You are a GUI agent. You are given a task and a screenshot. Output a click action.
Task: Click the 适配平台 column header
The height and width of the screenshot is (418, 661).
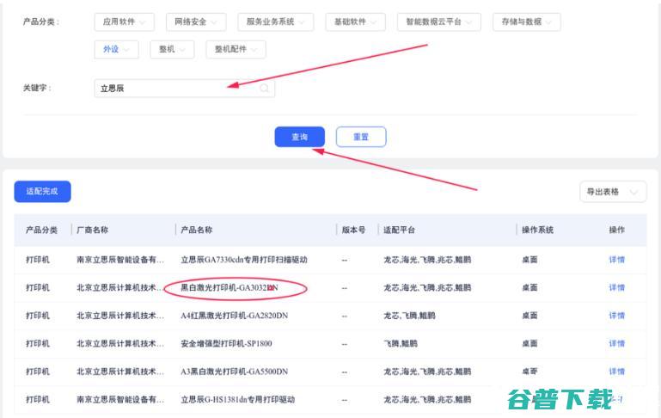point(399,230)
